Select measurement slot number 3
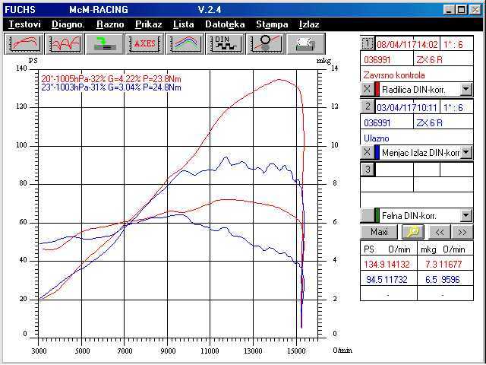 367,169
